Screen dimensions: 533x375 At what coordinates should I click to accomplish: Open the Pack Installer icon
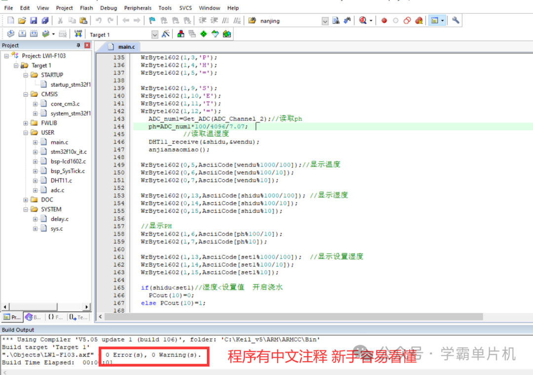(227, 34)
